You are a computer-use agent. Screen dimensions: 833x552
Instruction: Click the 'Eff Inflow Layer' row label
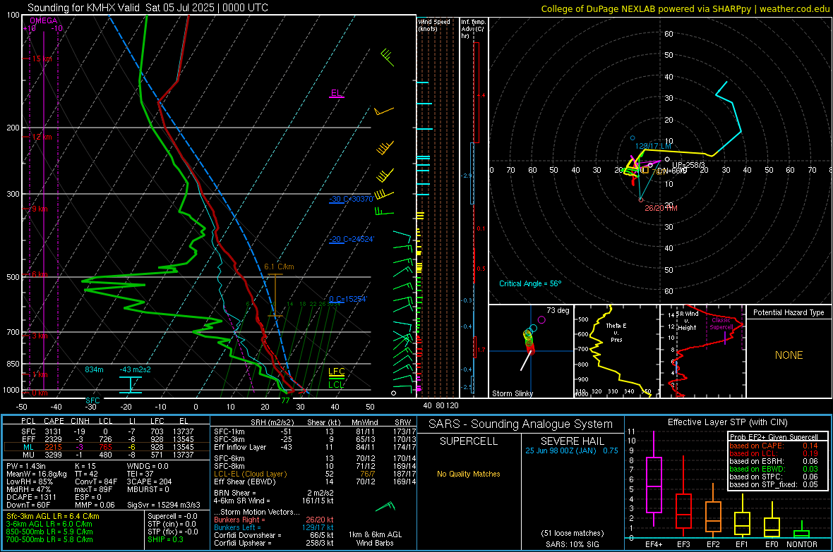click(239, 447)
